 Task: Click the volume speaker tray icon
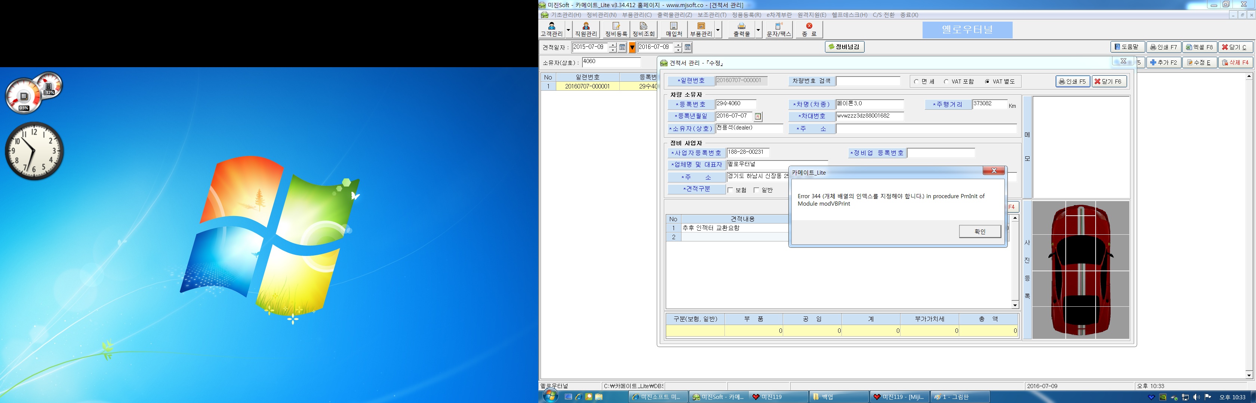[1197, 397]
